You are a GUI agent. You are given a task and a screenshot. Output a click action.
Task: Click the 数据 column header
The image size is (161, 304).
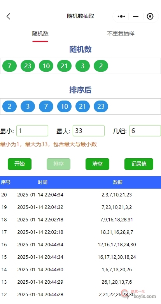coord(118,182)
